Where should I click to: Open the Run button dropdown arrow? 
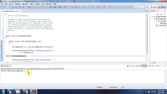[x=57, y=7]
